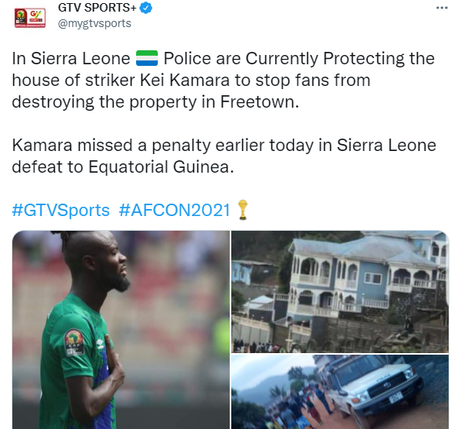Screen dimensions: 461x429
Task: Open GTV Sports+ profile avatar
Action: (x=30, y=18)
